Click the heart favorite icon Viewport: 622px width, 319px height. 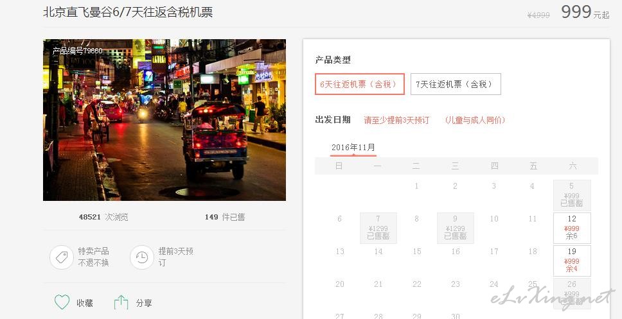62,302
